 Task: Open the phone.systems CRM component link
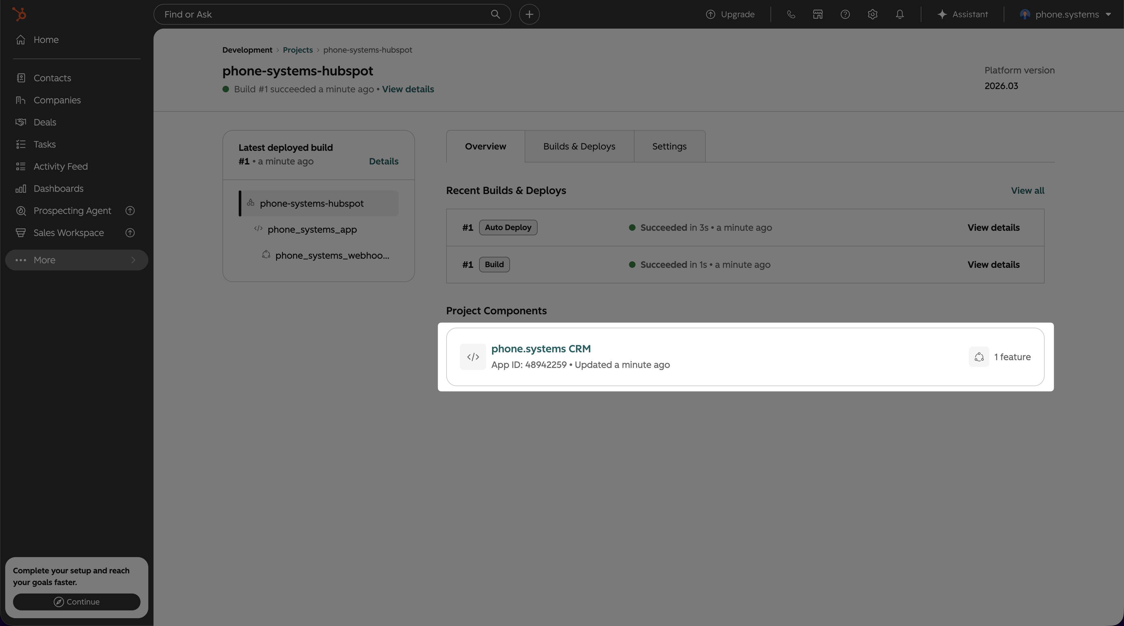tap(541, 349)
